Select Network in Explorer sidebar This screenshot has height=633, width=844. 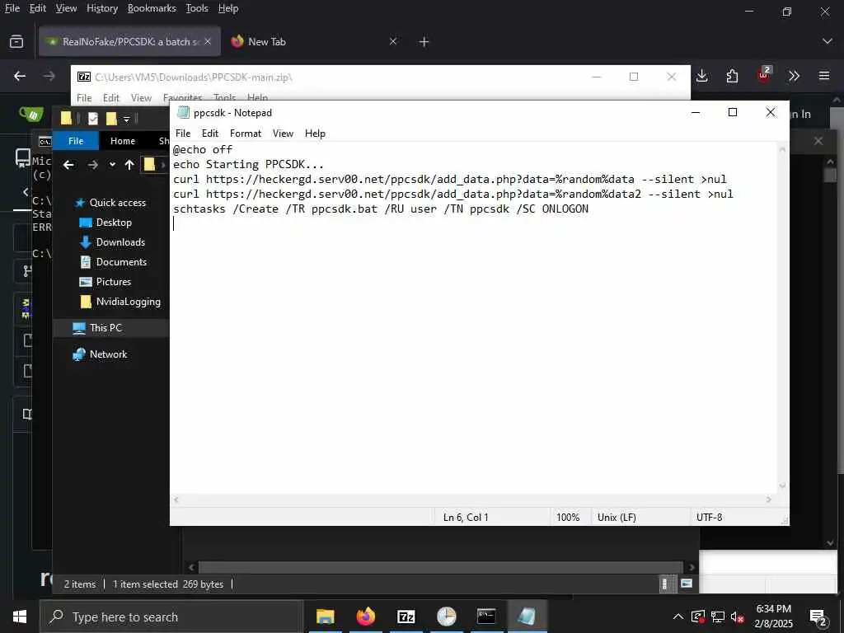click(x=108, y=354)
